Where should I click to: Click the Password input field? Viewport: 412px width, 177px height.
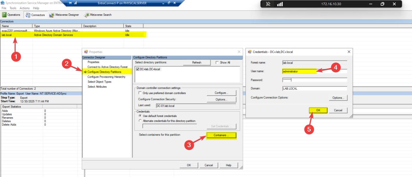click(x=315, y=80)
